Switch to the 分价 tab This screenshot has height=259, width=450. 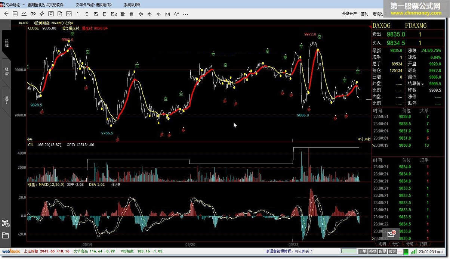tap(396, 244)
